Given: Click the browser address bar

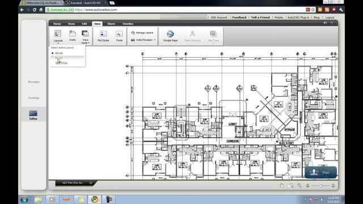Looking at the screenshot, I should tap(175, 10).
